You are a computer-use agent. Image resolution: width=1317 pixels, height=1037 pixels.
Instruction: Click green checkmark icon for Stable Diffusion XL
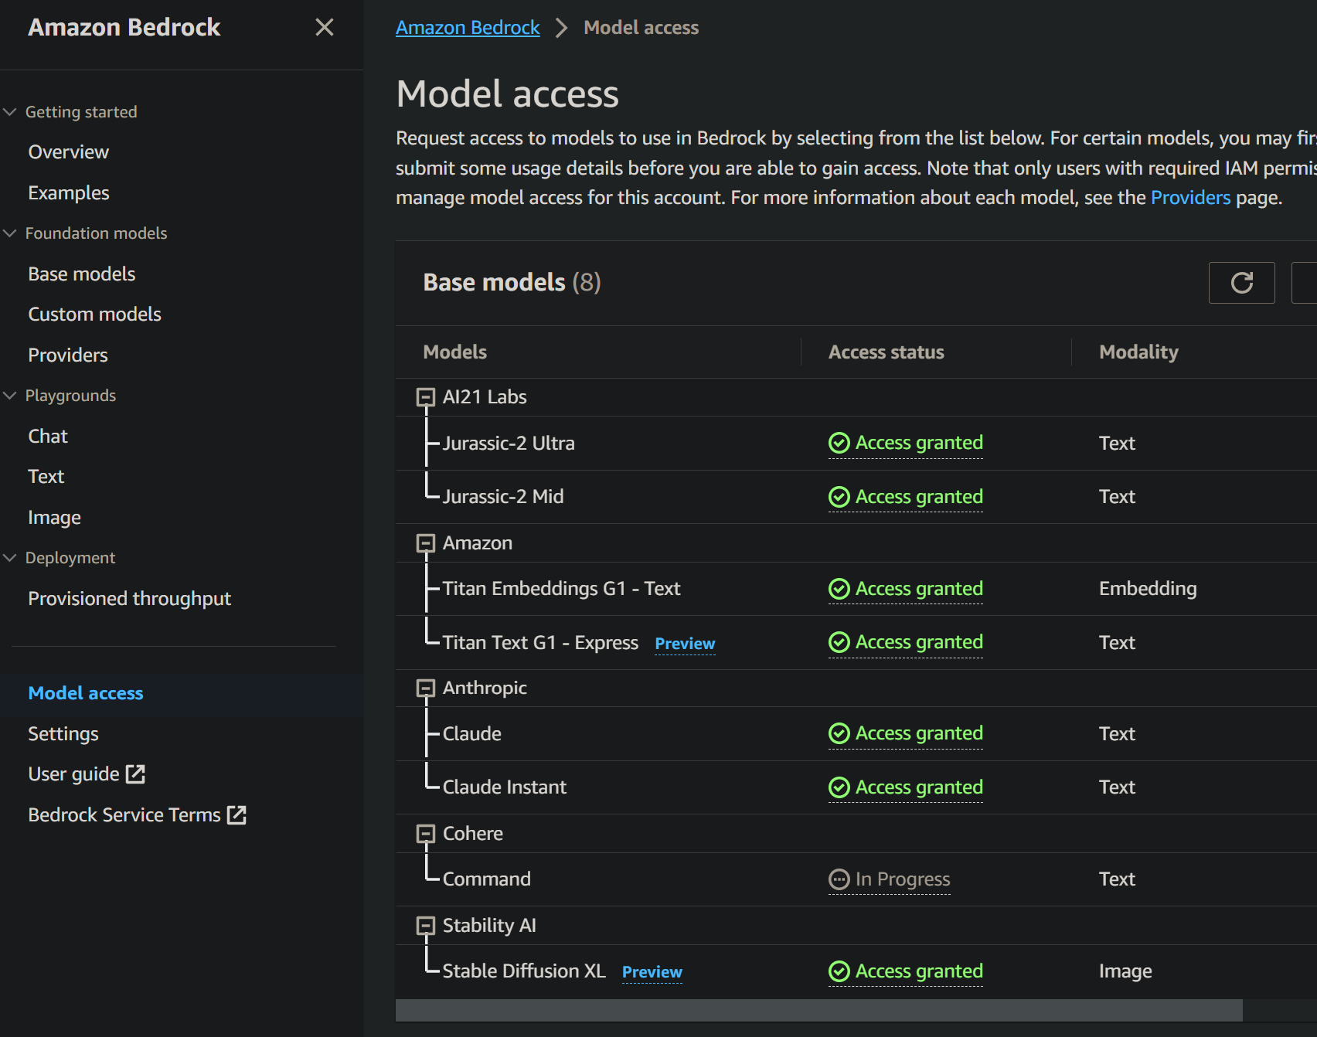pos(839,971)
